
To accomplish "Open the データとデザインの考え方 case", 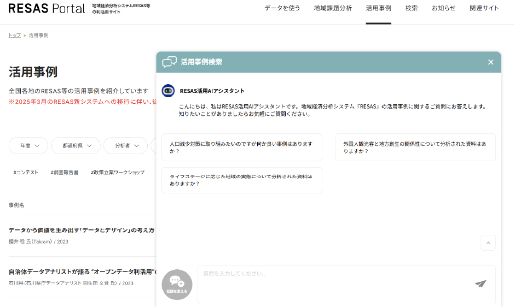I will click(82, 231).
